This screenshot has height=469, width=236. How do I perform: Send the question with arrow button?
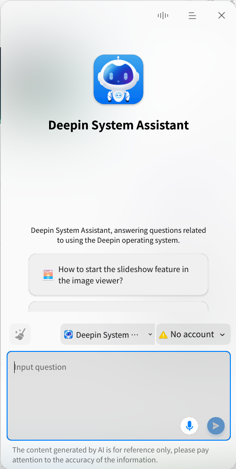216,426
